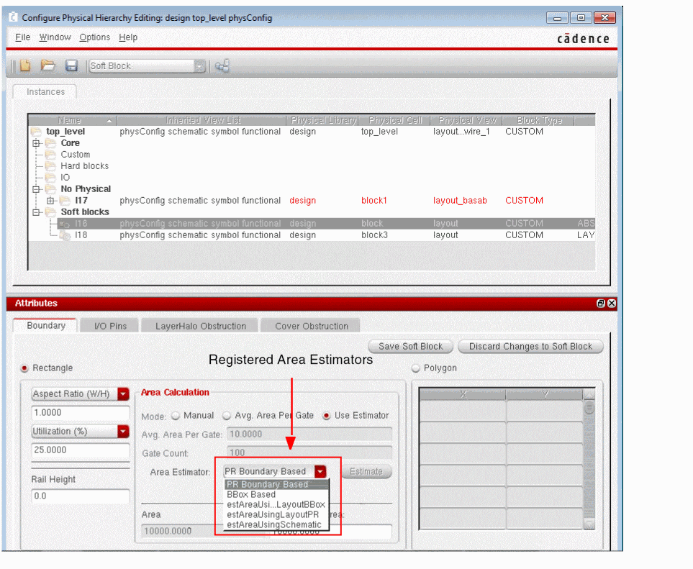This screenshot has height=569, width=693.
Task: Open the Utilization (%) dropdown
Action: [x=123, y=432]
